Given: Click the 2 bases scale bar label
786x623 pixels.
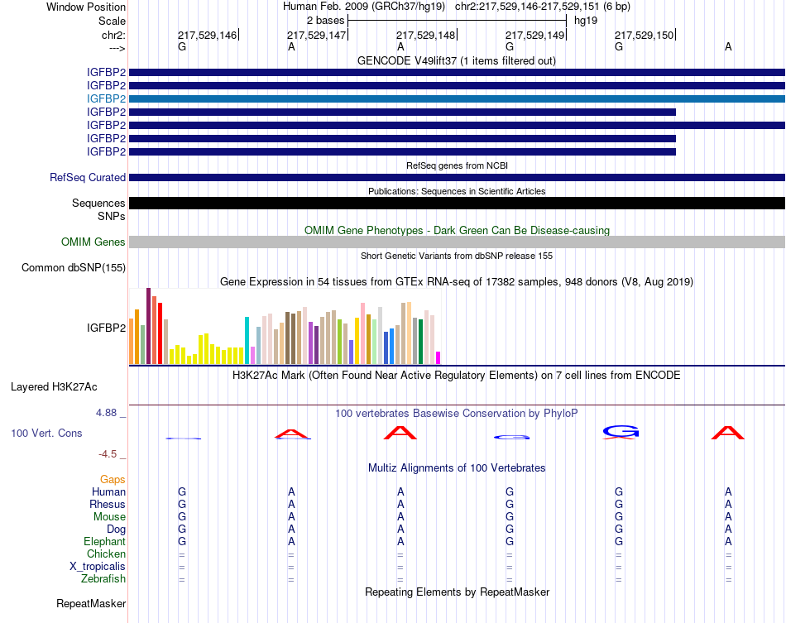Looking at the screenshot, I should 325,21.
